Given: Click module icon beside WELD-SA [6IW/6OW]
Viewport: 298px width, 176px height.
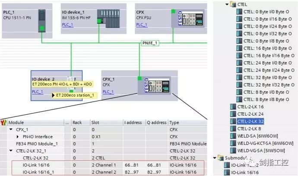Looking at the screenshot, I should [x=233, y=136].
